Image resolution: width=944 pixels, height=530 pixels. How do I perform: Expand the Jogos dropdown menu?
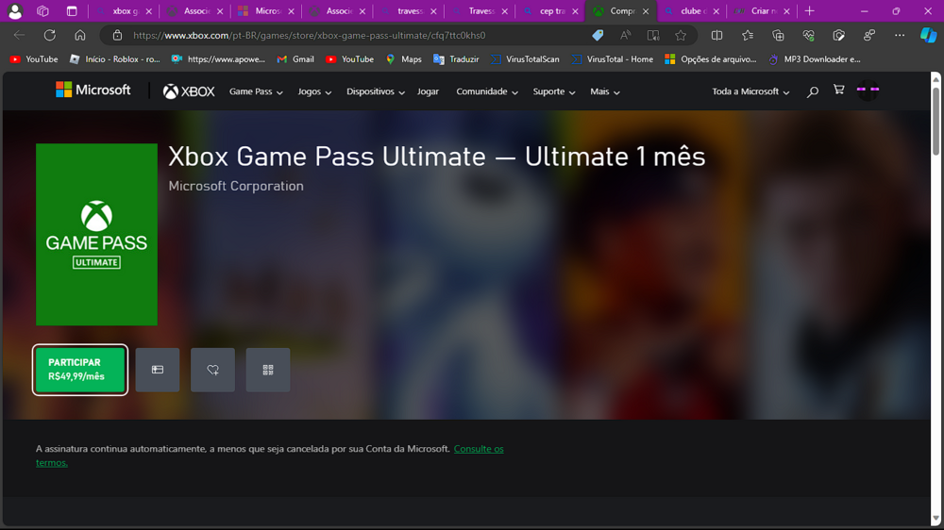point(314,92)
